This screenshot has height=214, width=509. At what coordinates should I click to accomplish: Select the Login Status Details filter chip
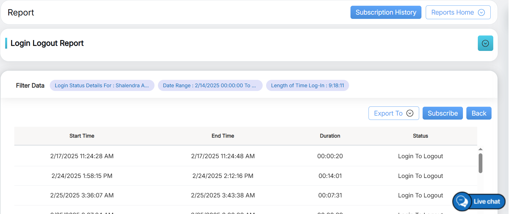click(102, 86)
